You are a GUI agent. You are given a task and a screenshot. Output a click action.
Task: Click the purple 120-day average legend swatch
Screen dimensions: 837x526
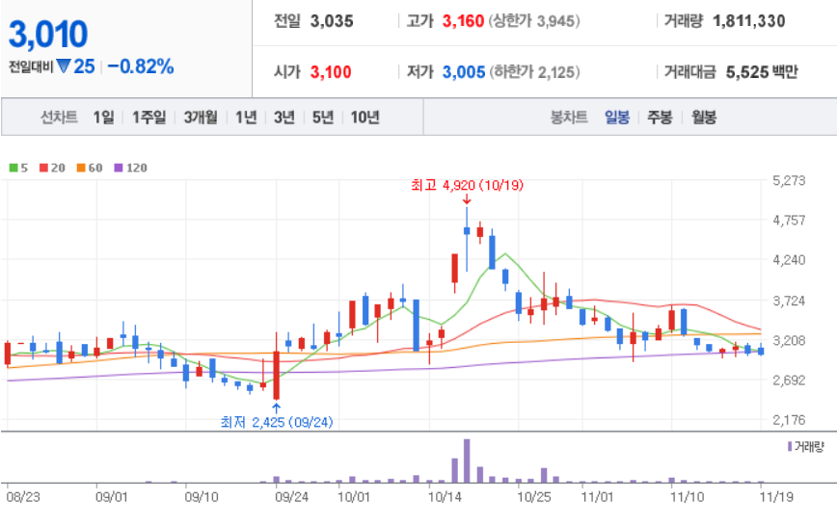point(119,168)
